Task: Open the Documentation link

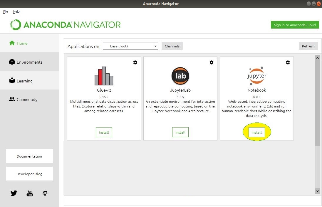Action: 29,156
